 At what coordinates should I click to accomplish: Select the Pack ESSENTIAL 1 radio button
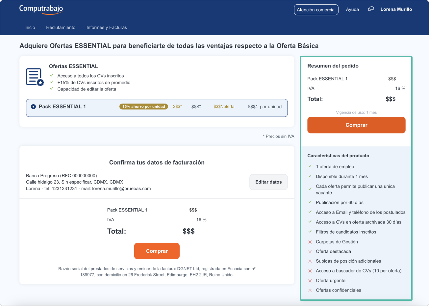[33, 107]
